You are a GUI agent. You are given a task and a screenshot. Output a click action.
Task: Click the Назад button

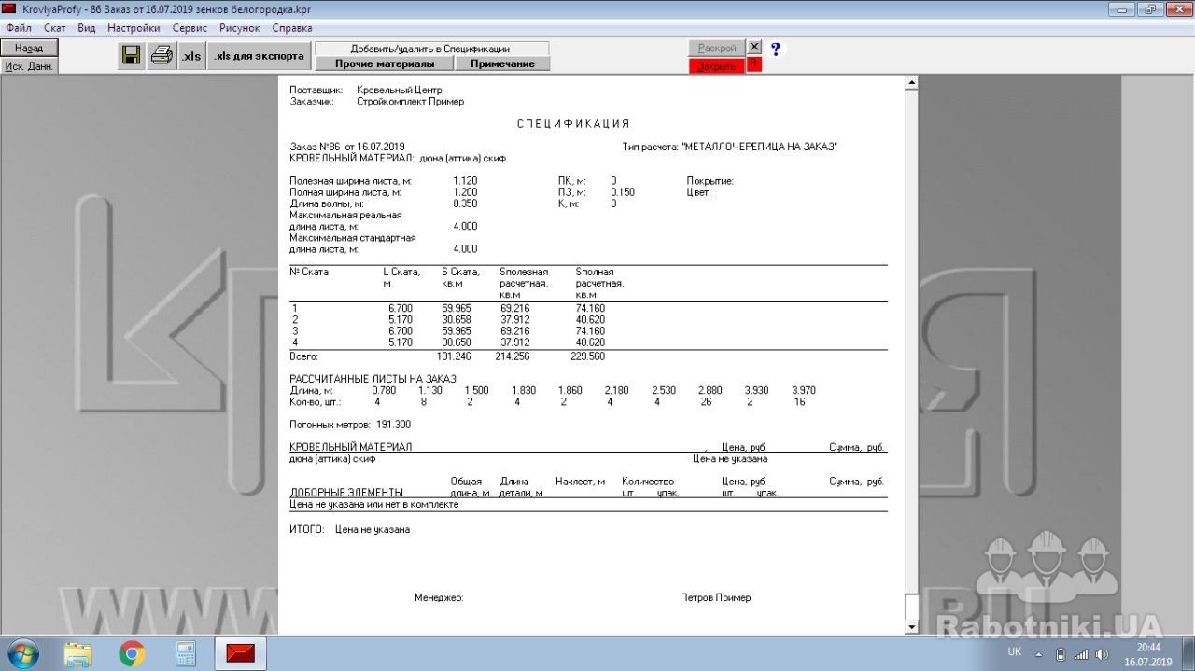tap(29, 49)
